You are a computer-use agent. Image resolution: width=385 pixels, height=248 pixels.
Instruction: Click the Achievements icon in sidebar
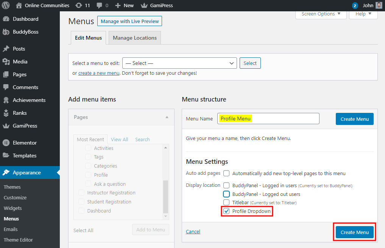point(6,100)
